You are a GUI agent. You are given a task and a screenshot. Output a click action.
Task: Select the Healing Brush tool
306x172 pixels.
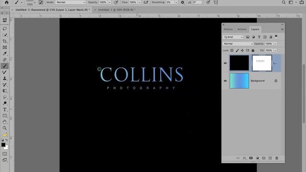(5, 60)
